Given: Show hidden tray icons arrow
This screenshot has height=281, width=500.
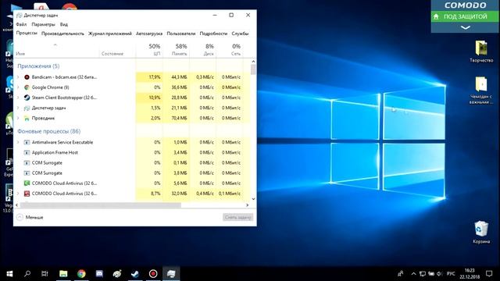Looking at the screenshot, I should coord(413,274).
